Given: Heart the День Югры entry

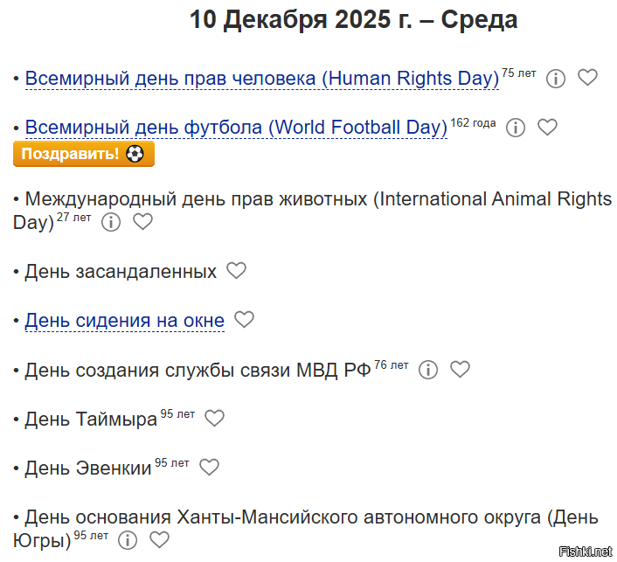Looking at the screenshot, I should click(159, 539).
